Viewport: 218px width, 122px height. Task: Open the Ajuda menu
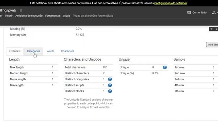coord(66,16)
